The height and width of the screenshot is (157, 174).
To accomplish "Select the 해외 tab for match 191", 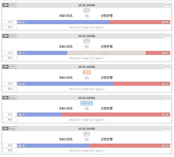I will 10,120.
